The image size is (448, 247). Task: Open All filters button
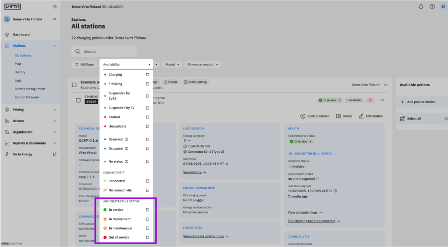tap(85, 64)
